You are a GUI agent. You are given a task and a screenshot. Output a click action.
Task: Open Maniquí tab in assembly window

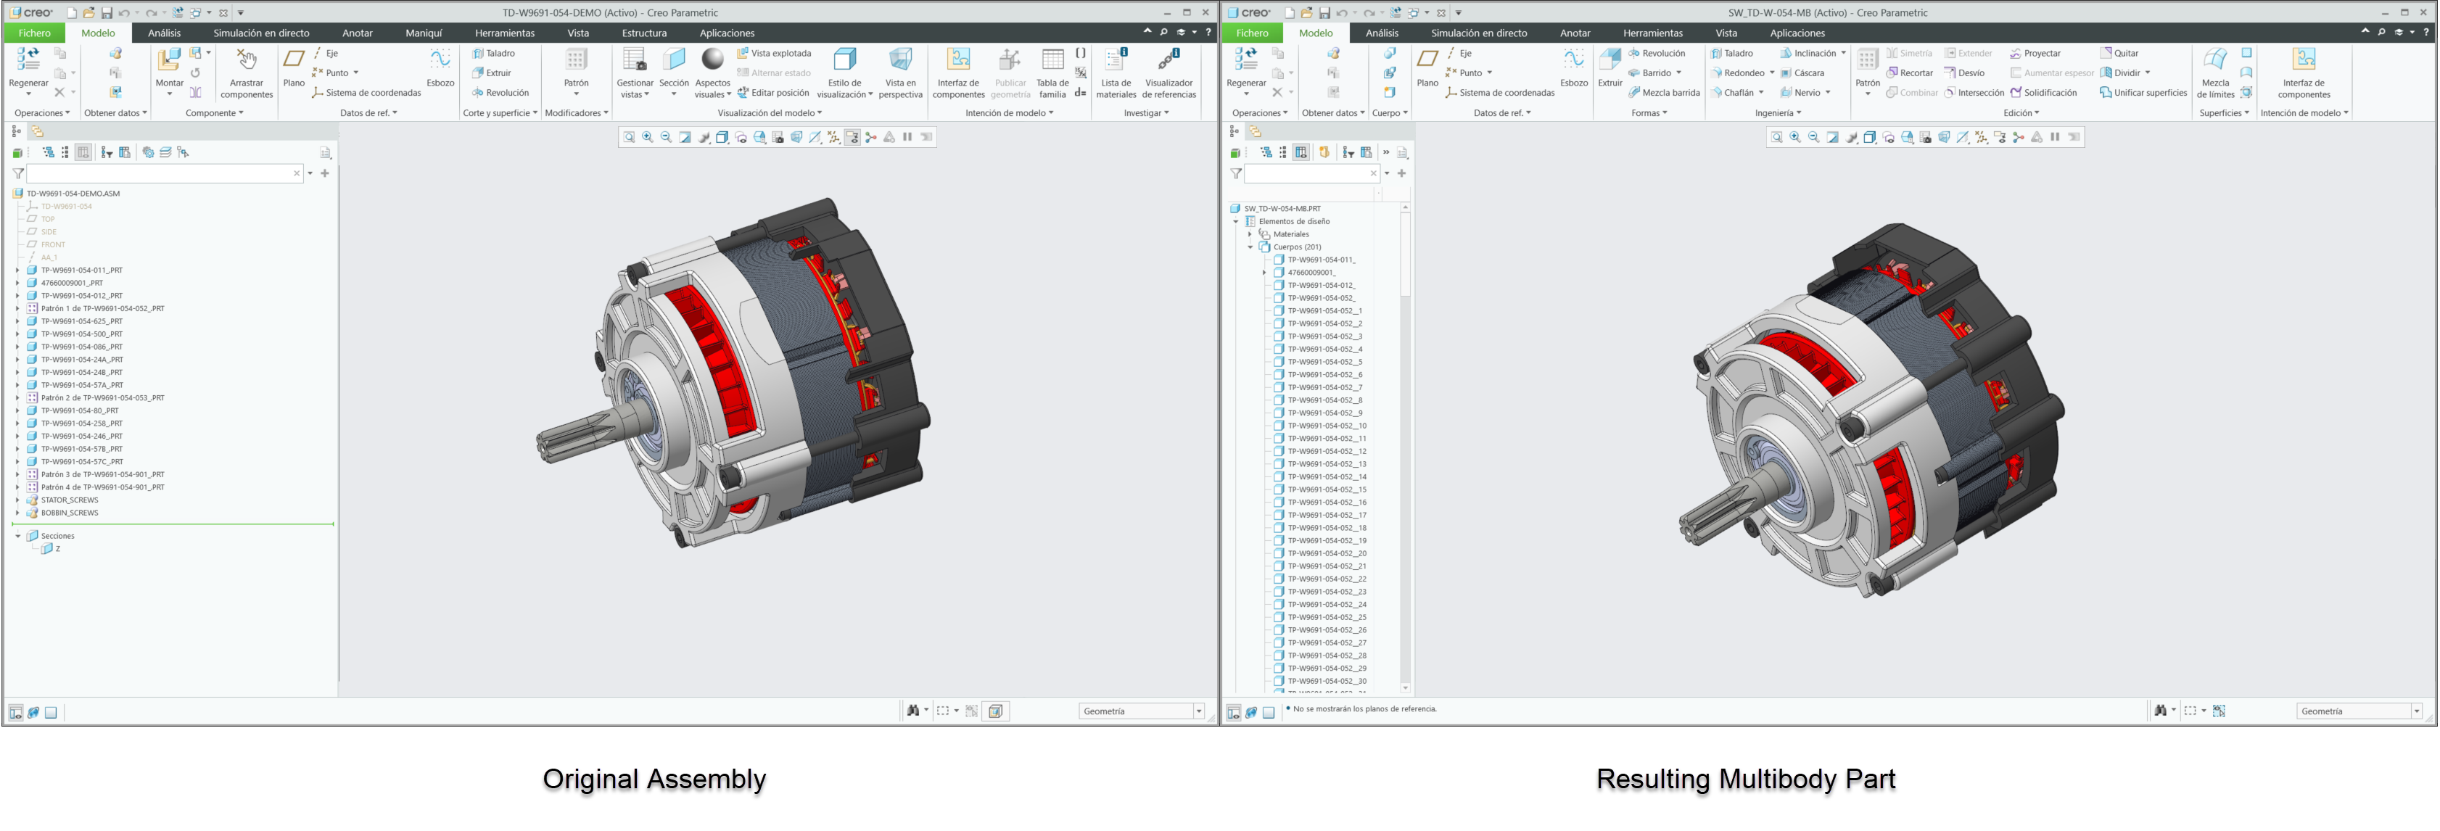point(424,33)
